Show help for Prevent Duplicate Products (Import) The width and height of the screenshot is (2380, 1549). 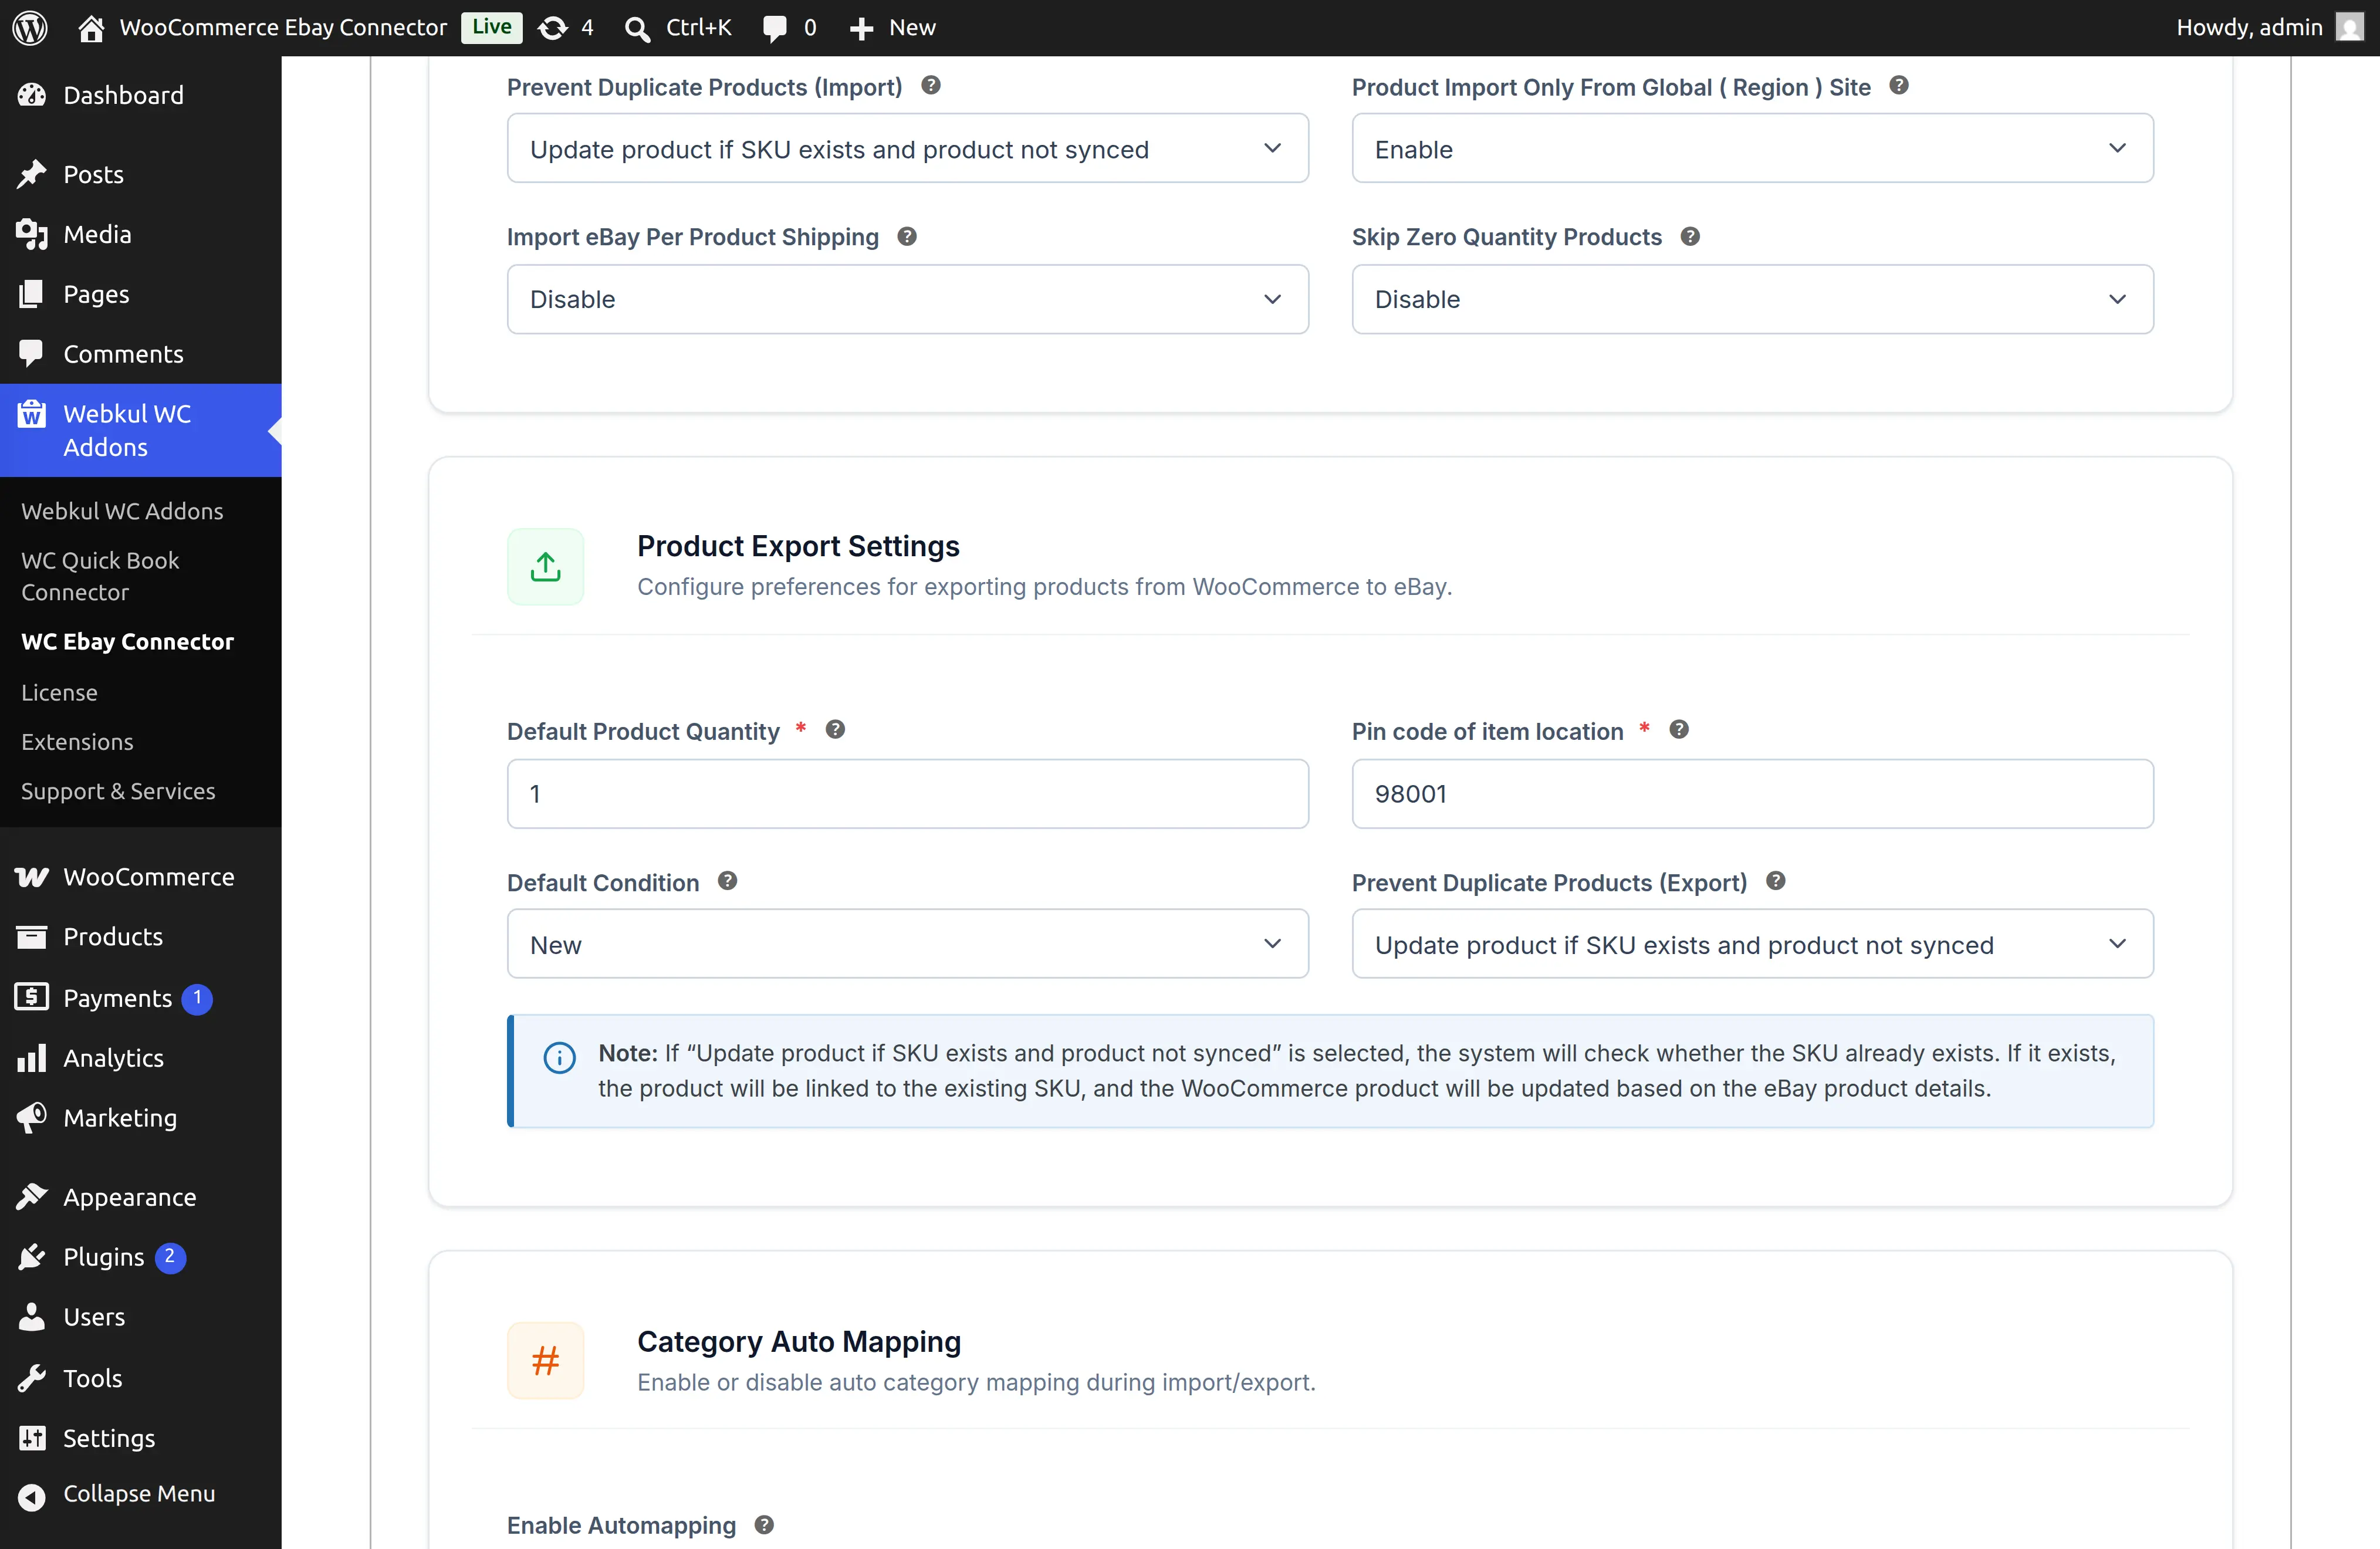[x=931, y=86]
